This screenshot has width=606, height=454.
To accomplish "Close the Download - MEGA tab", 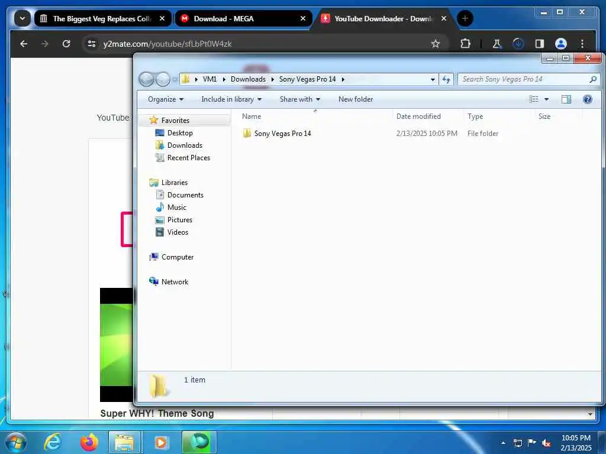I will point(303,18).
